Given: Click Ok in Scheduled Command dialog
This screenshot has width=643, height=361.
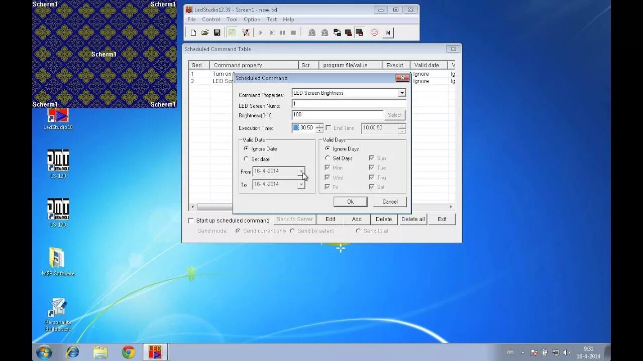Looking at the screenshot, I should pyautogui.click(x=350, y=202).
